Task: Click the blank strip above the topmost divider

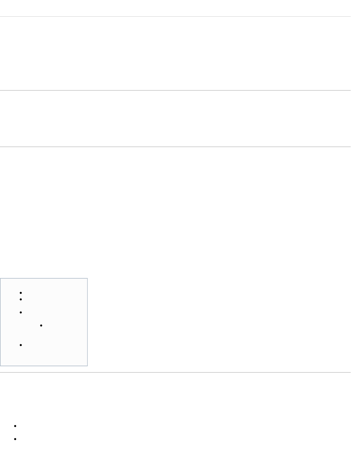Action: pyautogui.click(x=175, y=8)
